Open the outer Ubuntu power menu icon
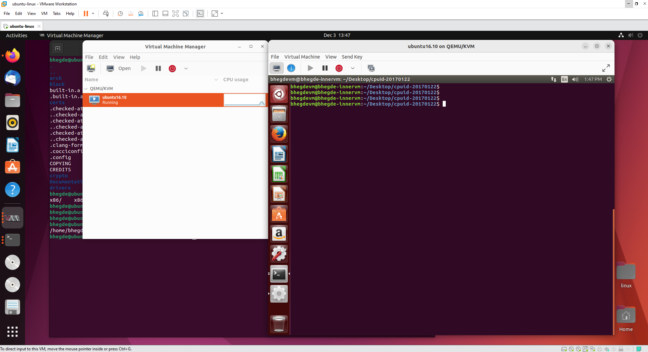 [640, 35]
